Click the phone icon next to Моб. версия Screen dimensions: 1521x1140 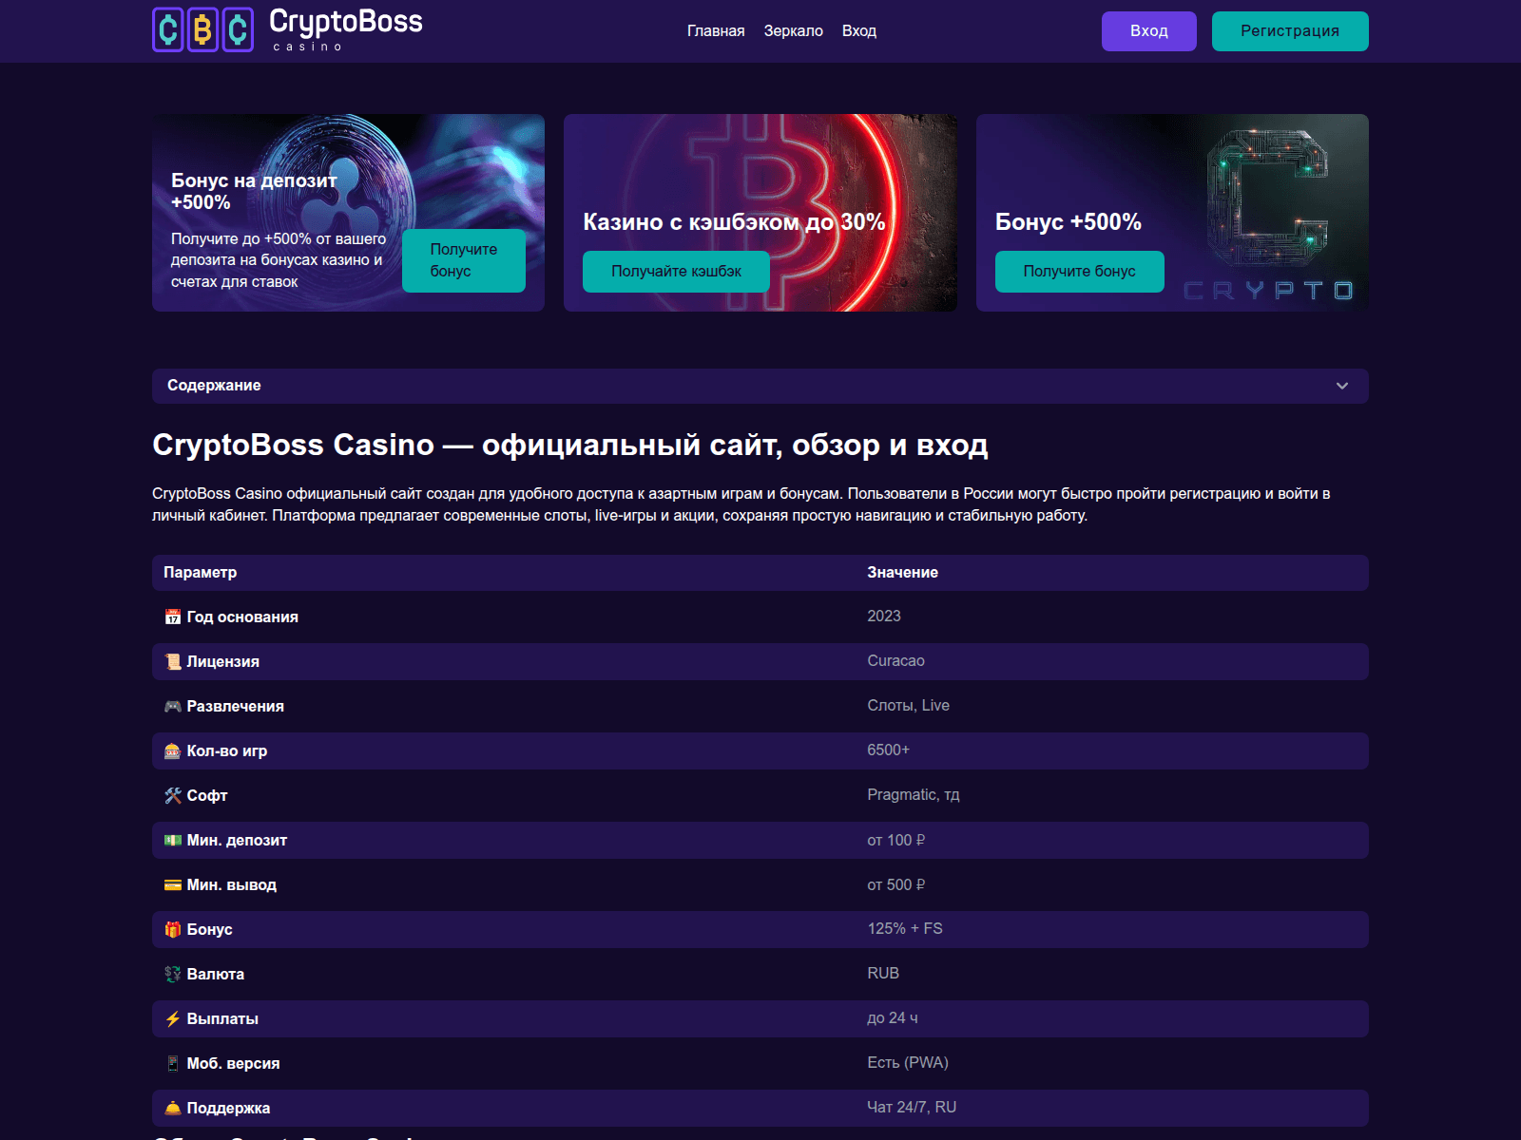point(172,1063)
